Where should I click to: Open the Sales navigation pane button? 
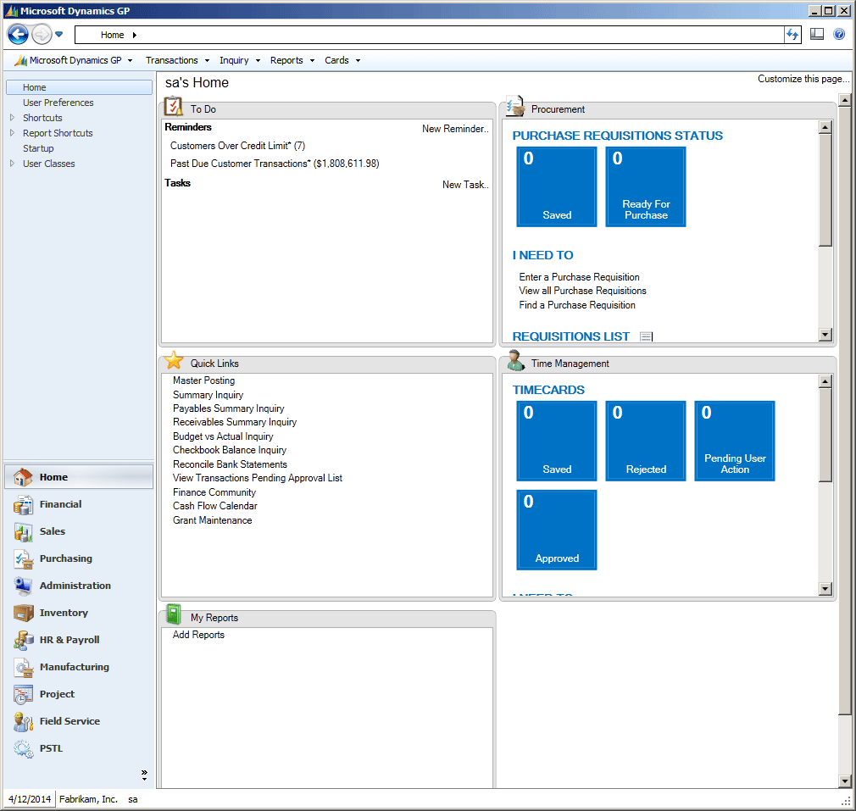pos(79,531)
